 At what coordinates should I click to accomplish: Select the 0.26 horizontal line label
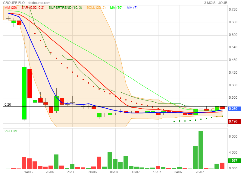[x=8, y=104]
